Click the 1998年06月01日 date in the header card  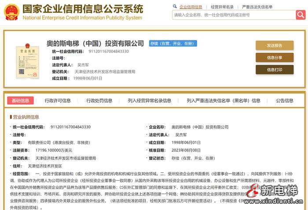tap(88, 78)
